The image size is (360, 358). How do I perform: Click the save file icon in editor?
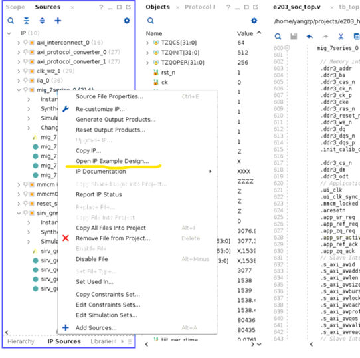pyautogui.click(x=294, y=37)
